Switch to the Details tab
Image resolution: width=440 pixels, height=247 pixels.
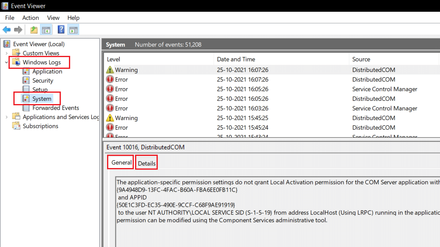click(146, 163)
